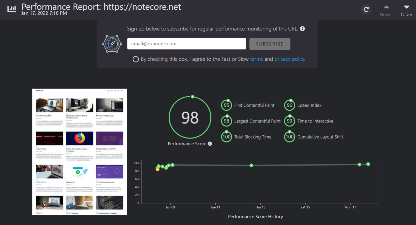Click the First Contentful Paint score circle

[226, 105]
